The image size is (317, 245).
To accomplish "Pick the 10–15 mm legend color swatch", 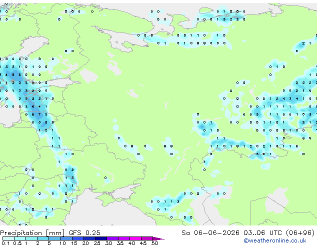I will 66,238.
